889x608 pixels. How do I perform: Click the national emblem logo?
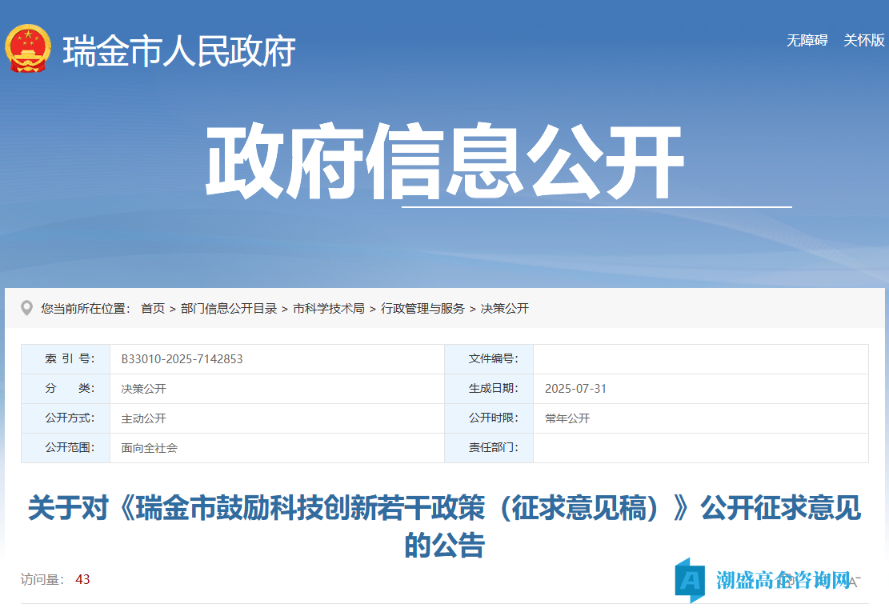coord(28,49)
